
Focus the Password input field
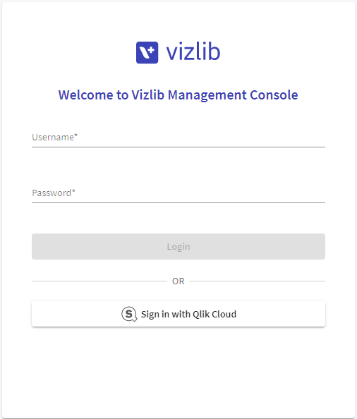tap(178, 193)
